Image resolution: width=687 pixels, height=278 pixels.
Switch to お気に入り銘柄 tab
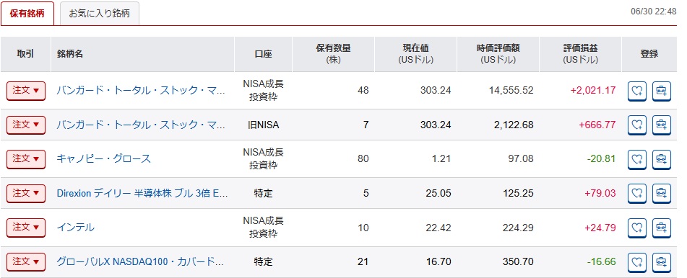coord(100,14)
